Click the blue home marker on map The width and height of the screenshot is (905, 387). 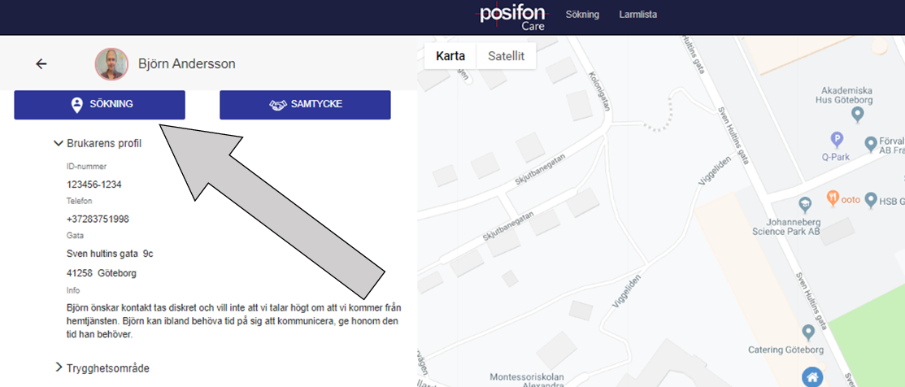pos(812,378)
